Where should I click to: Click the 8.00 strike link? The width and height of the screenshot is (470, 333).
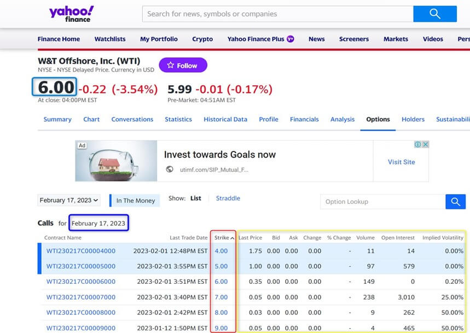(221, 312)
